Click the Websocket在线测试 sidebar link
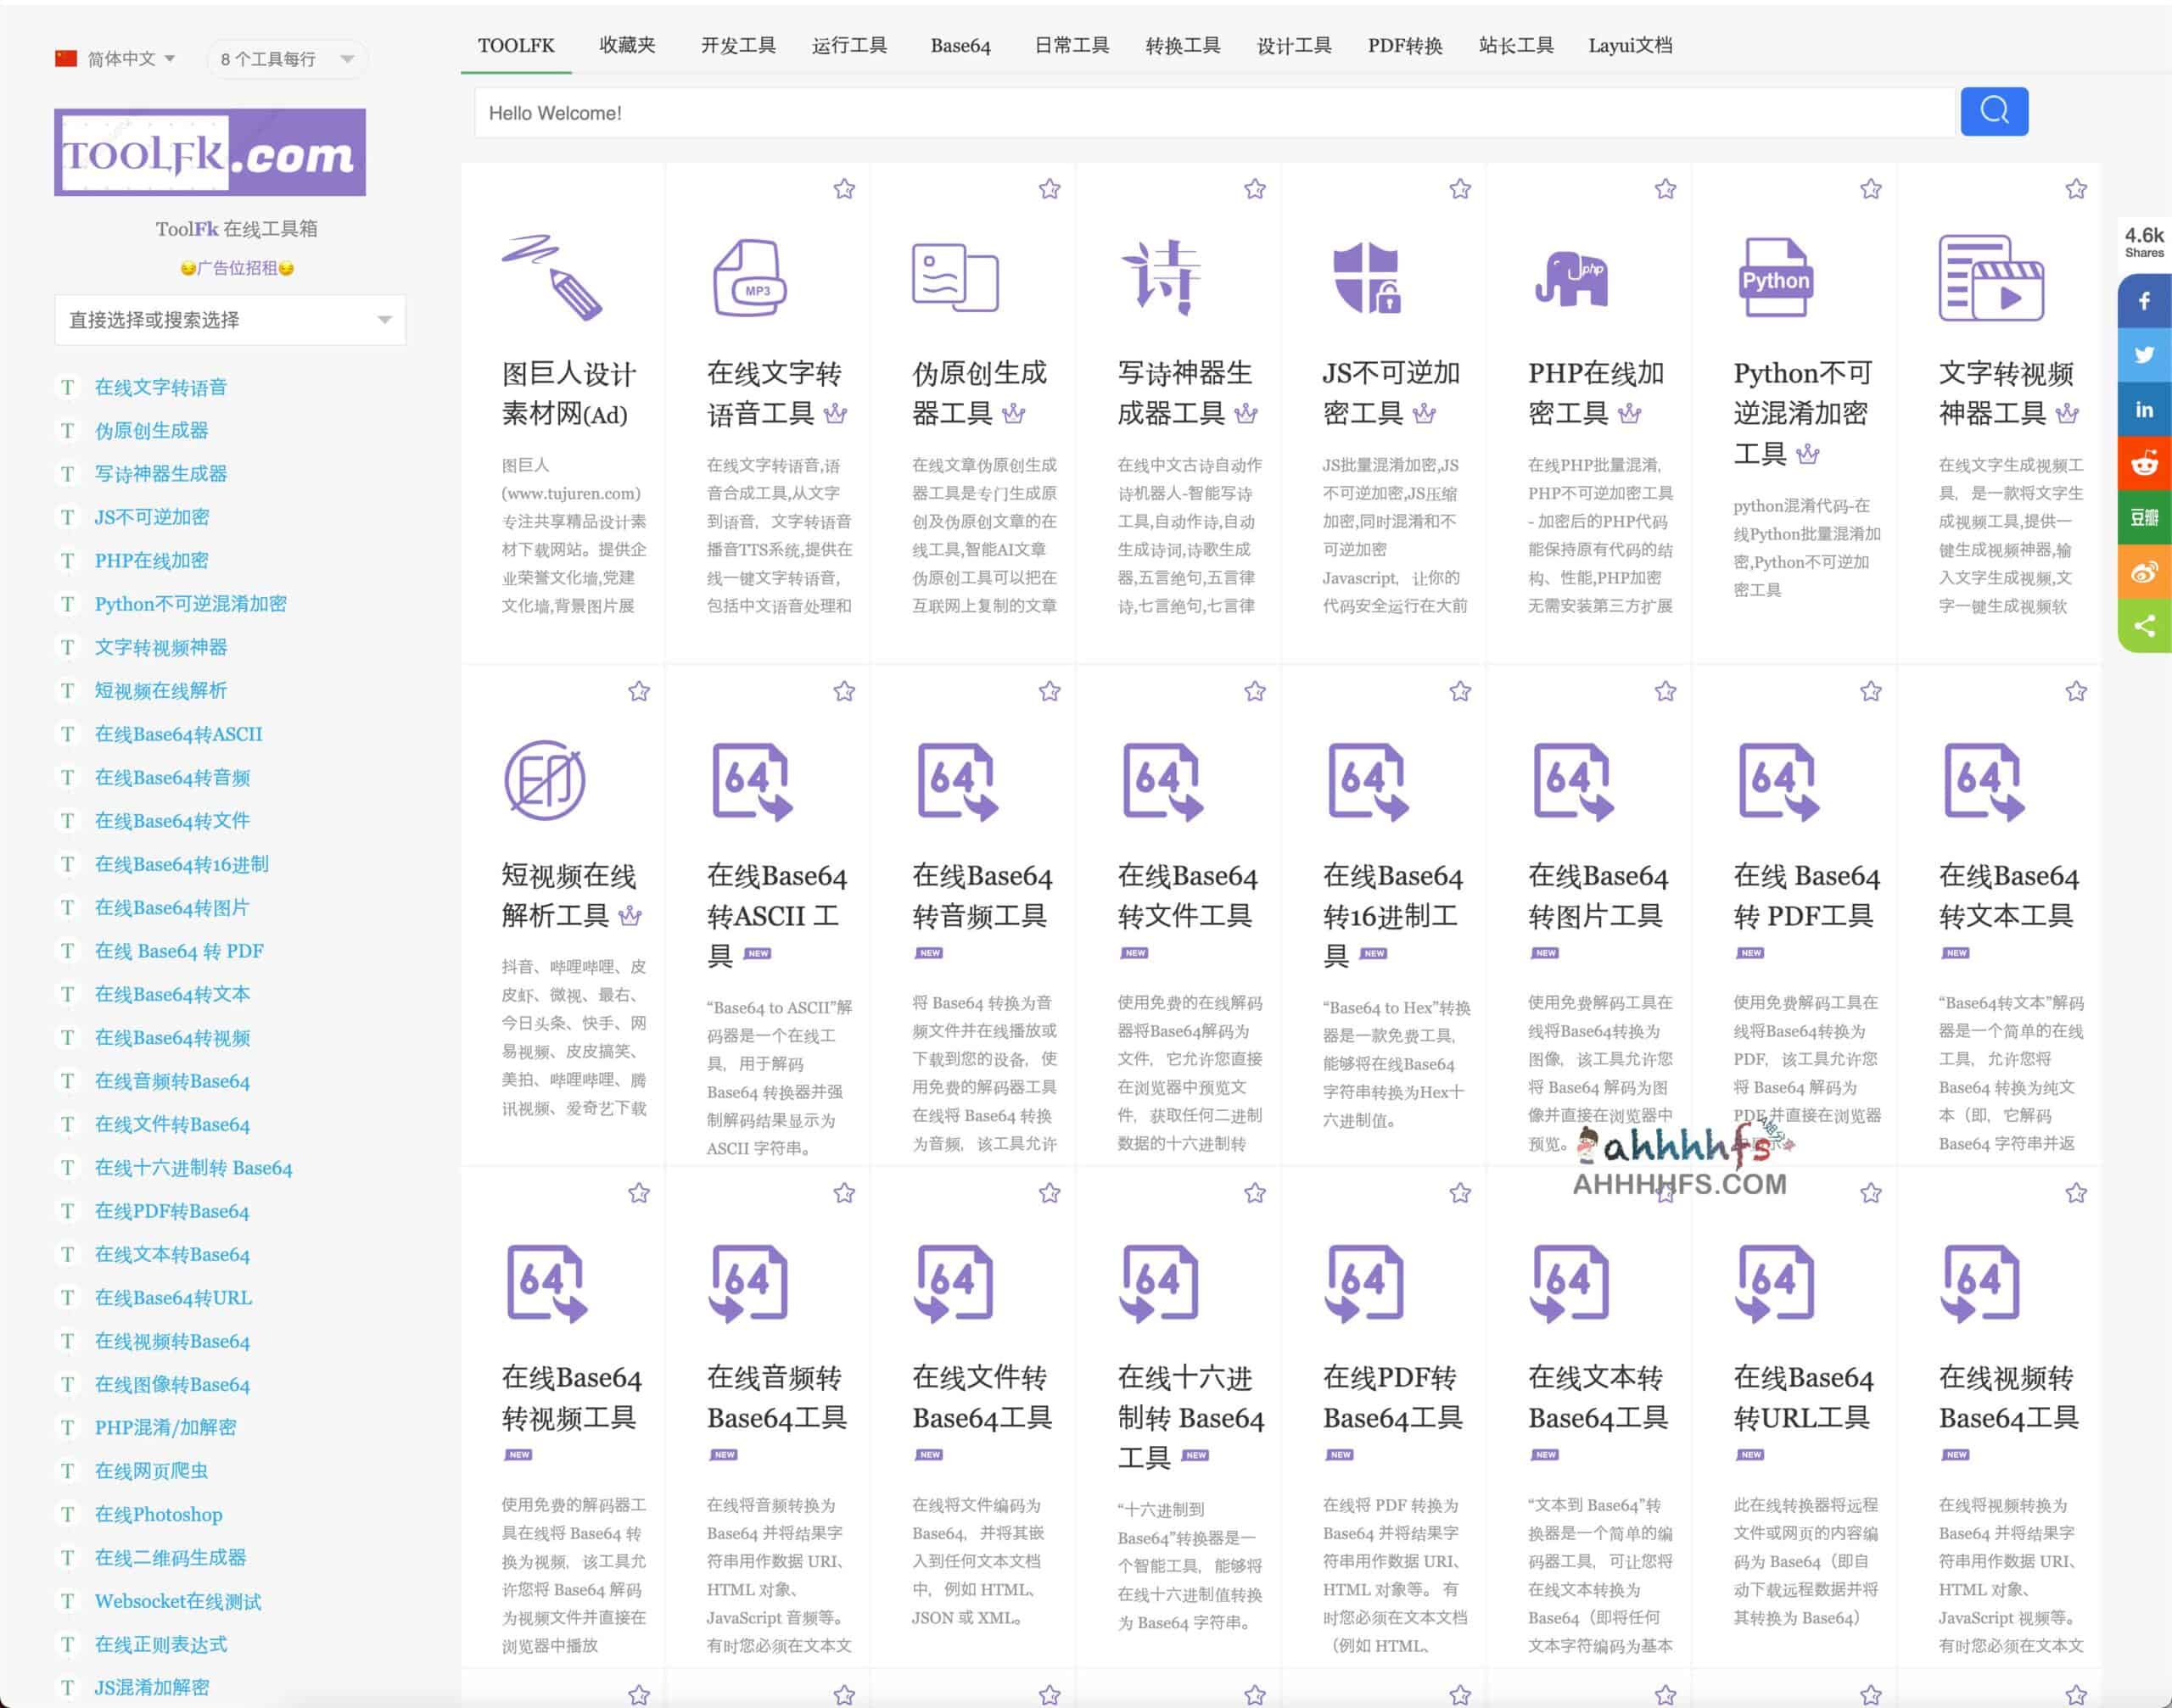 pos(178,1601)
